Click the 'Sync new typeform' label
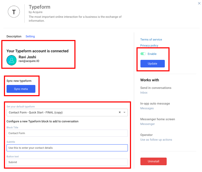202x172 pixels. click(x=19, y=81)
